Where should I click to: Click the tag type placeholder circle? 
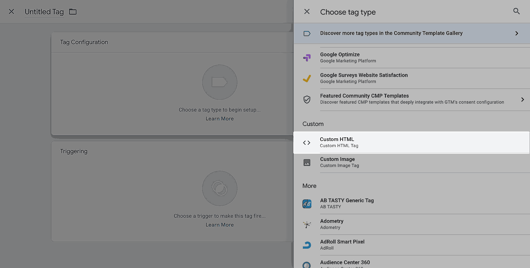pos(219,82)
